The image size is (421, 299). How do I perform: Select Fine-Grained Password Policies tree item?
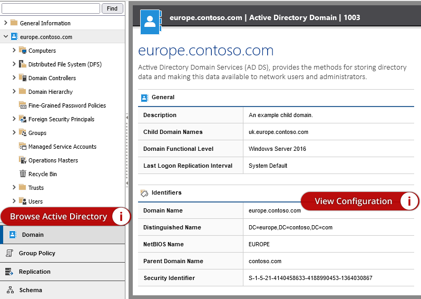pos(67,105)
